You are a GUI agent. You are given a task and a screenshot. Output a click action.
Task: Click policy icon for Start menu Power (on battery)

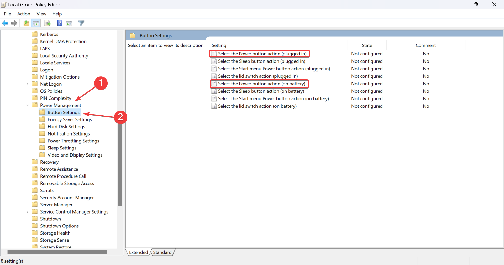pyautogui.click(x=214, y=99)
